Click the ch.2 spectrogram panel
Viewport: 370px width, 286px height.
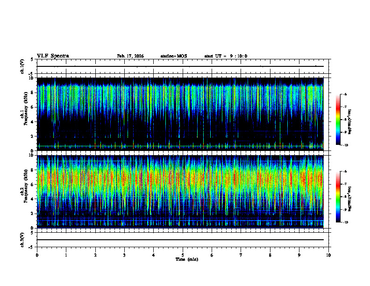(180, 192)
